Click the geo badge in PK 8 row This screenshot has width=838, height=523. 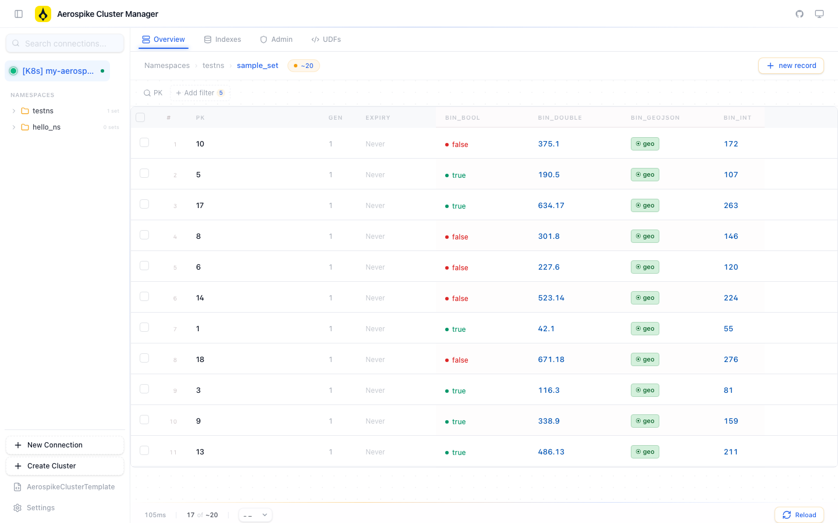click(x=645, y=236)
